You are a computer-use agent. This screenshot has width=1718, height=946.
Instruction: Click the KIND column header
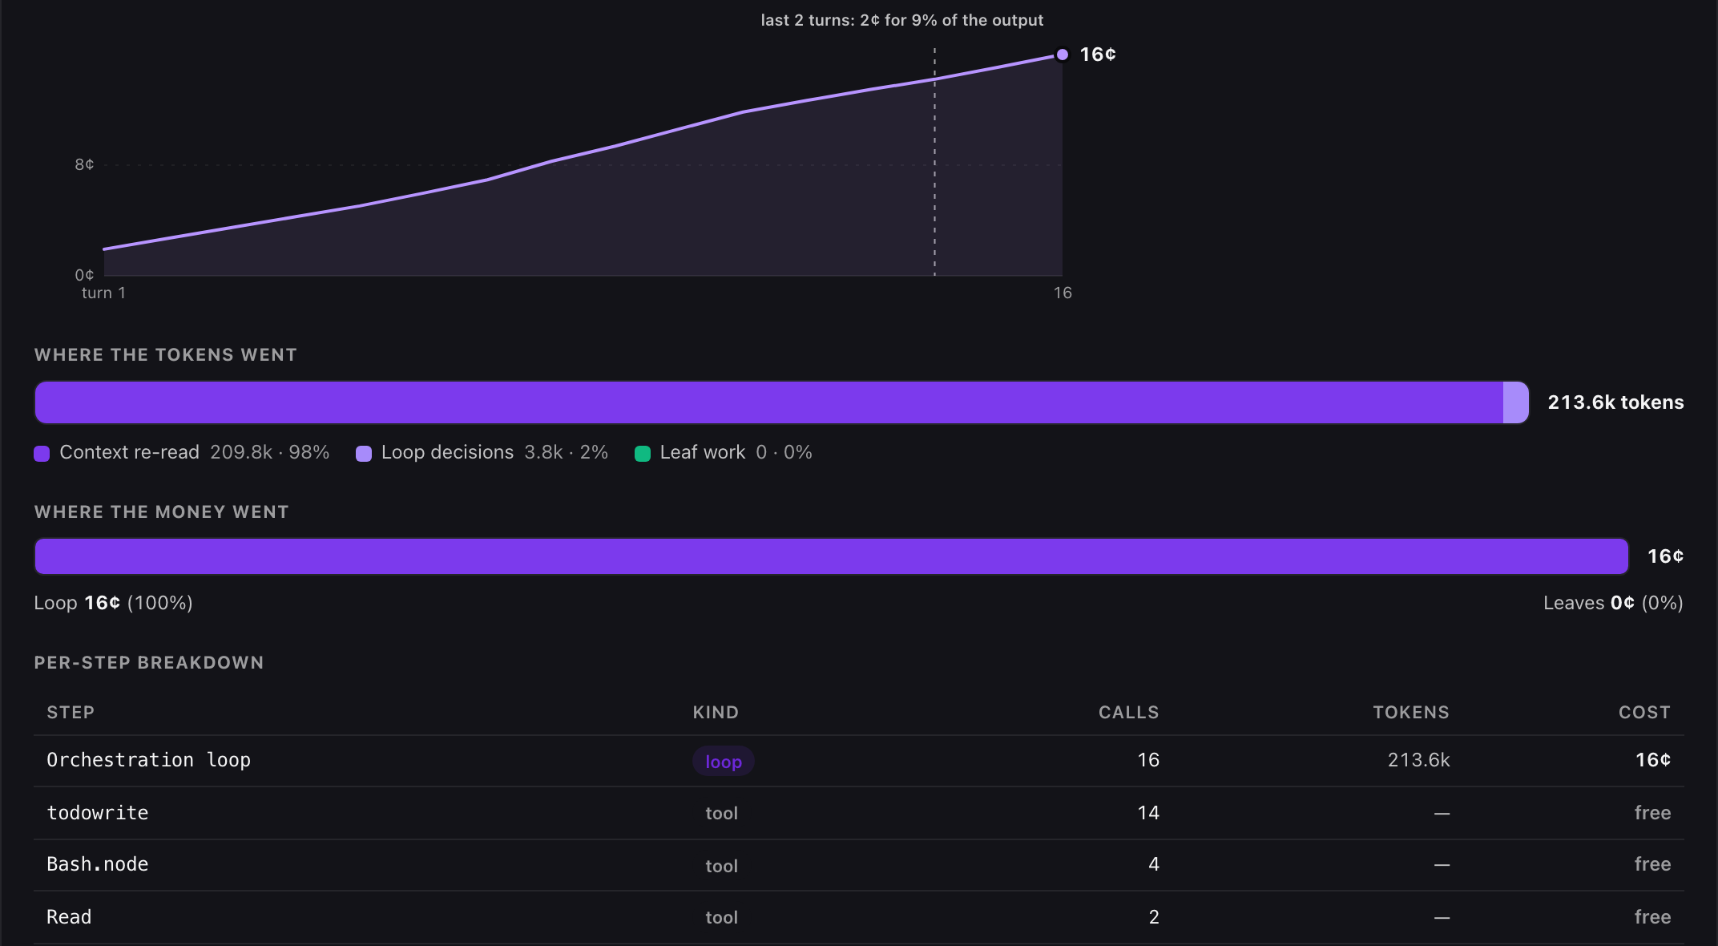(x=716, y=713)
